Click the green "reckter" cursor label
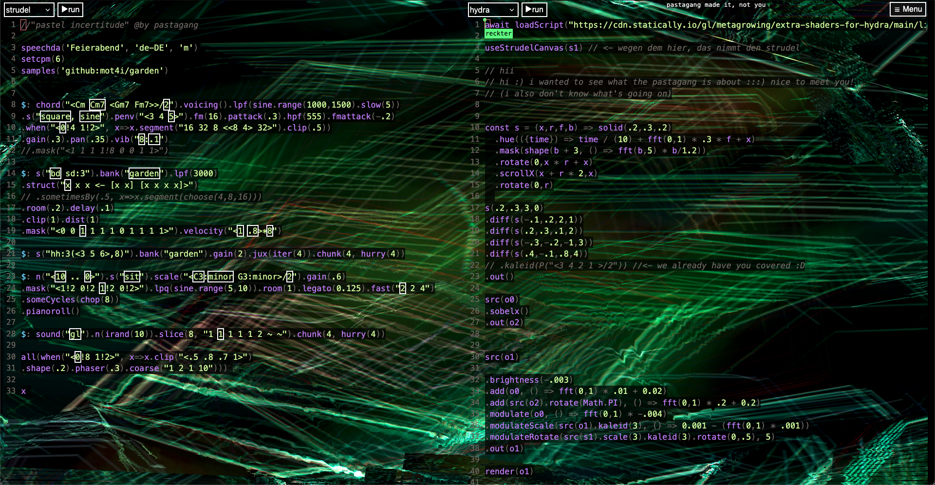 pos(498,34)
